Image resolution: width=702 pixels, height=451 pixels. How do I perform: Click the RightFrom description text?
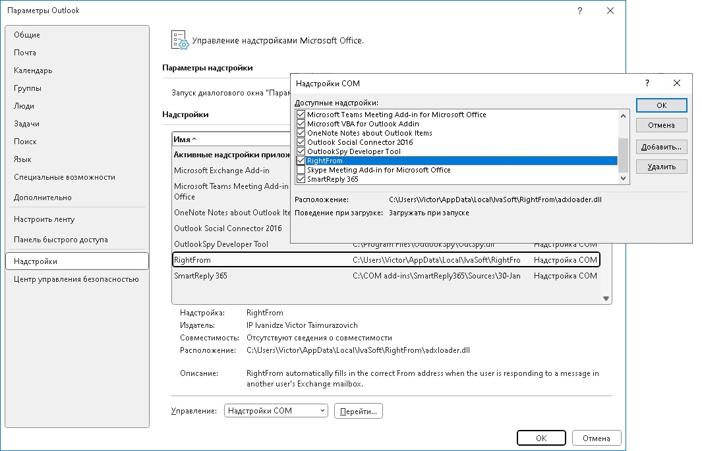pyautogui.click(x=423, y=379)
